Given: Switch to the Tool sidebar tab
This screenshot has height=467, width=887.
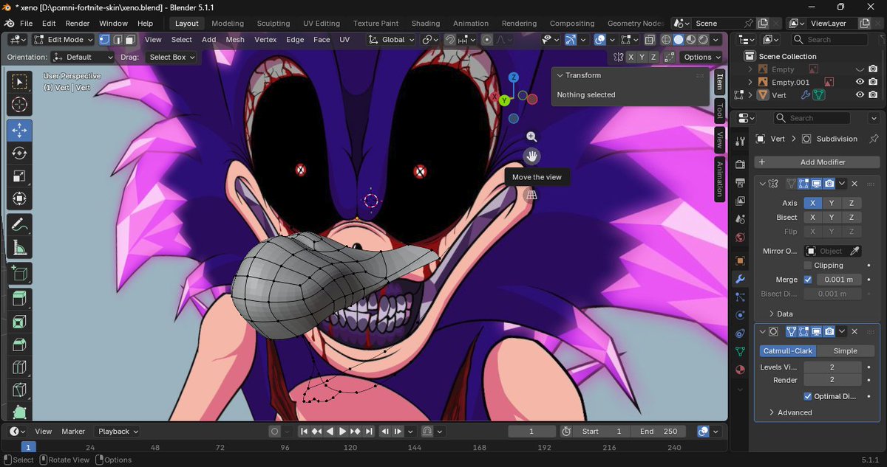Looking at the screenshot, I should (719, 111).
